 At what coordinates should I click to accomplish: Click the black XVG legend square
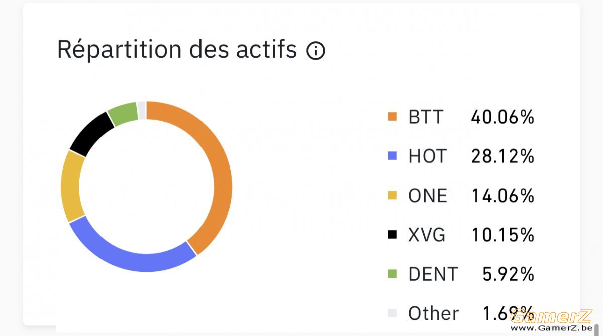point(393,235)
